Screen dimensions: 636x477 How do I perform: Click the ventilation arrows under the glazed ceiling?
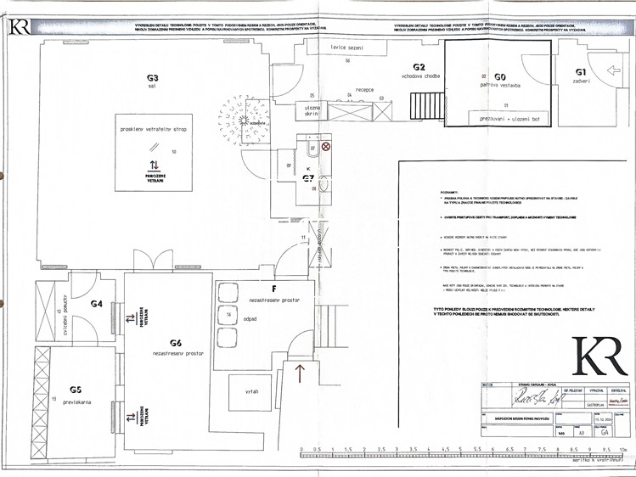(x=155, y=165)
